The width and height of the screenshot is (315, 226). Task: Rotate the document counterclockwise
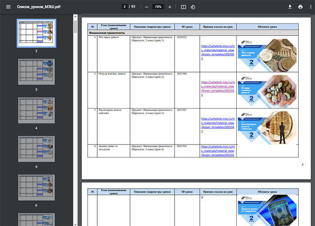pyautogui.click(x=193, y=7)
